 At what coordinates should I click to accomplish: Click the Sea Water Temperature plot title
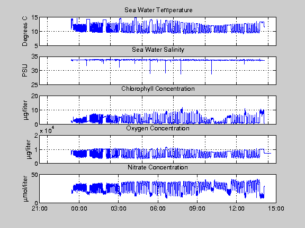click(158, 10)
